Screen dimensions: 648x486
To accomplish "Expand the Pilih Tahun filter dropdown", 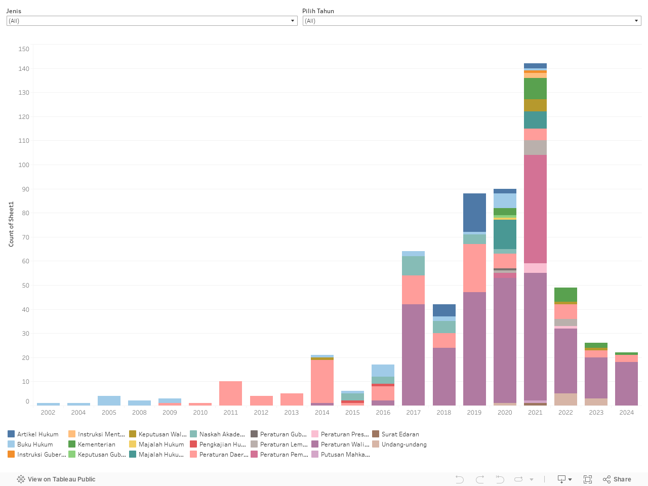I will click(472, 21).
